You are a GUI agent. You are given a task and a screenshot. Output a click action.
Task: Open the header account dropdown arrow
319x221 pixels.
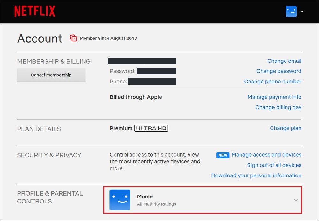302,11
